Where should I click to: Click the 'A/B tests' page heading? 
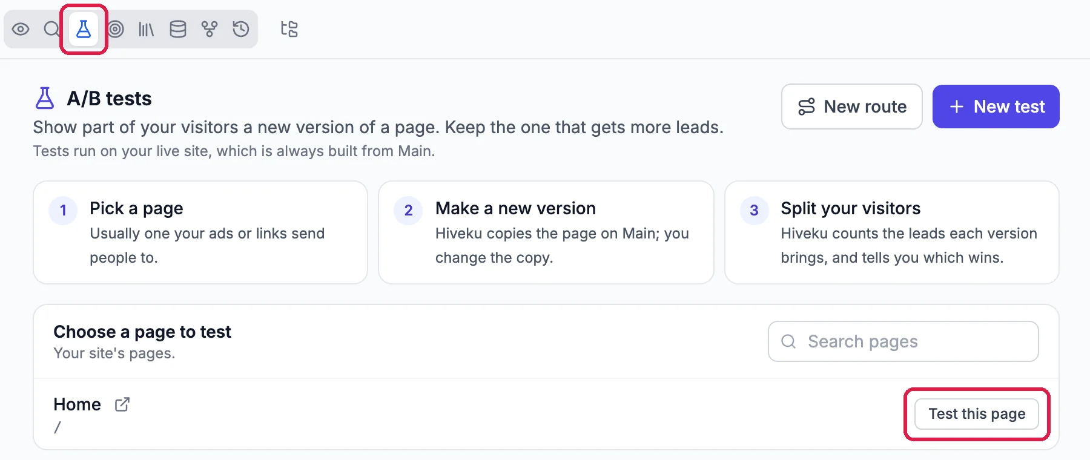click(x=109, y=98)
